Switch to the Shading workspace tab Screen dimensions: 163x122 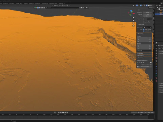coord(25,3)
